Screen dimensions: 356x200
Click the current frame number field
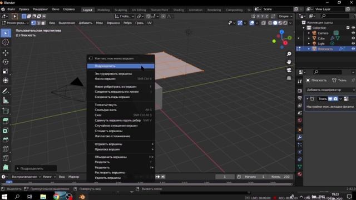point(225,177)
